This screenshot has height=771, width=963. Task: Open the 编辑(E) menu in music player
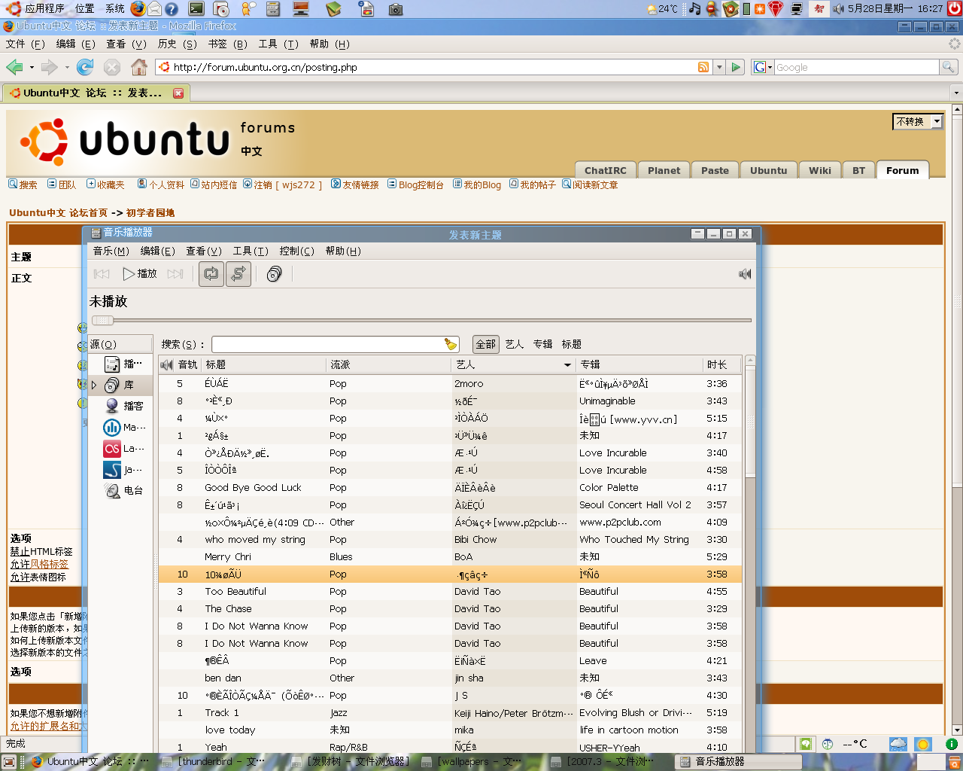click(157, 251)
